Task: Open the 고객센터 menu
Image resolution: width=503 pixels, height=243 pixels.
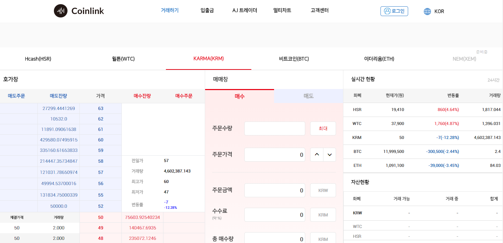Action: click(319, 10)
